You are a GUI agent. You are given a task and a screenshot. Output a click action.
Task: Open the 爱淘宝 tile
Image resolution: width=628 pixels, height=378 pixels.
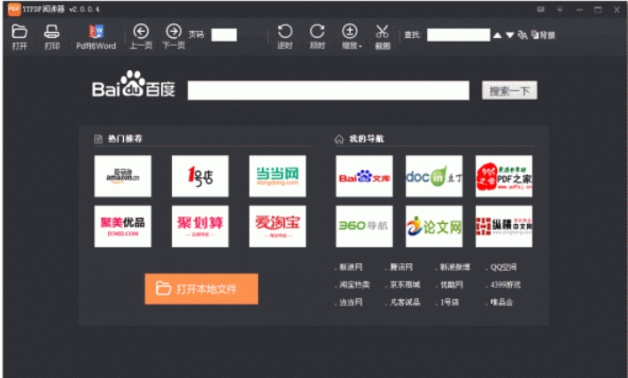pos(277,227)
